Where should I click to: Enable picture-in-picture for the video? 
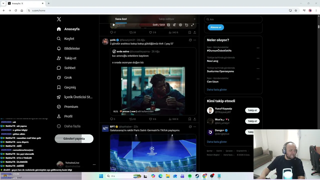click(x=186, y=25)
